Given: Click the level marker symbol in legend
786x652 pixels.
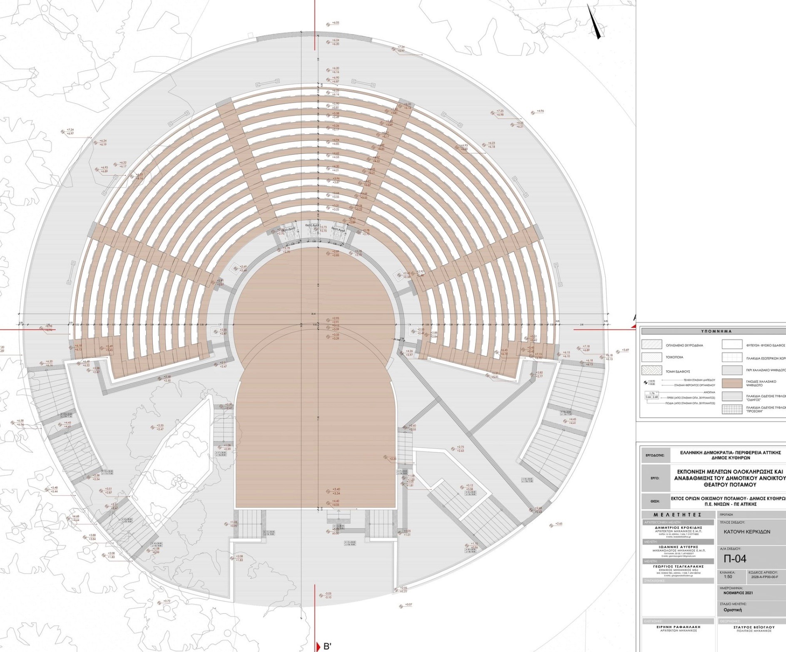Looking at the screenshot, I should 646,382.
